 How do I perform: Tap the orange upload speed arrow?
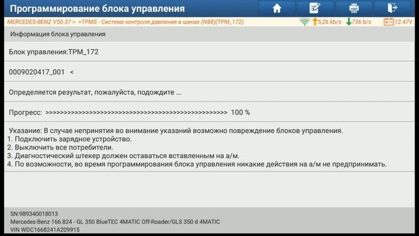pyautogui.click(x=315, y=22)
